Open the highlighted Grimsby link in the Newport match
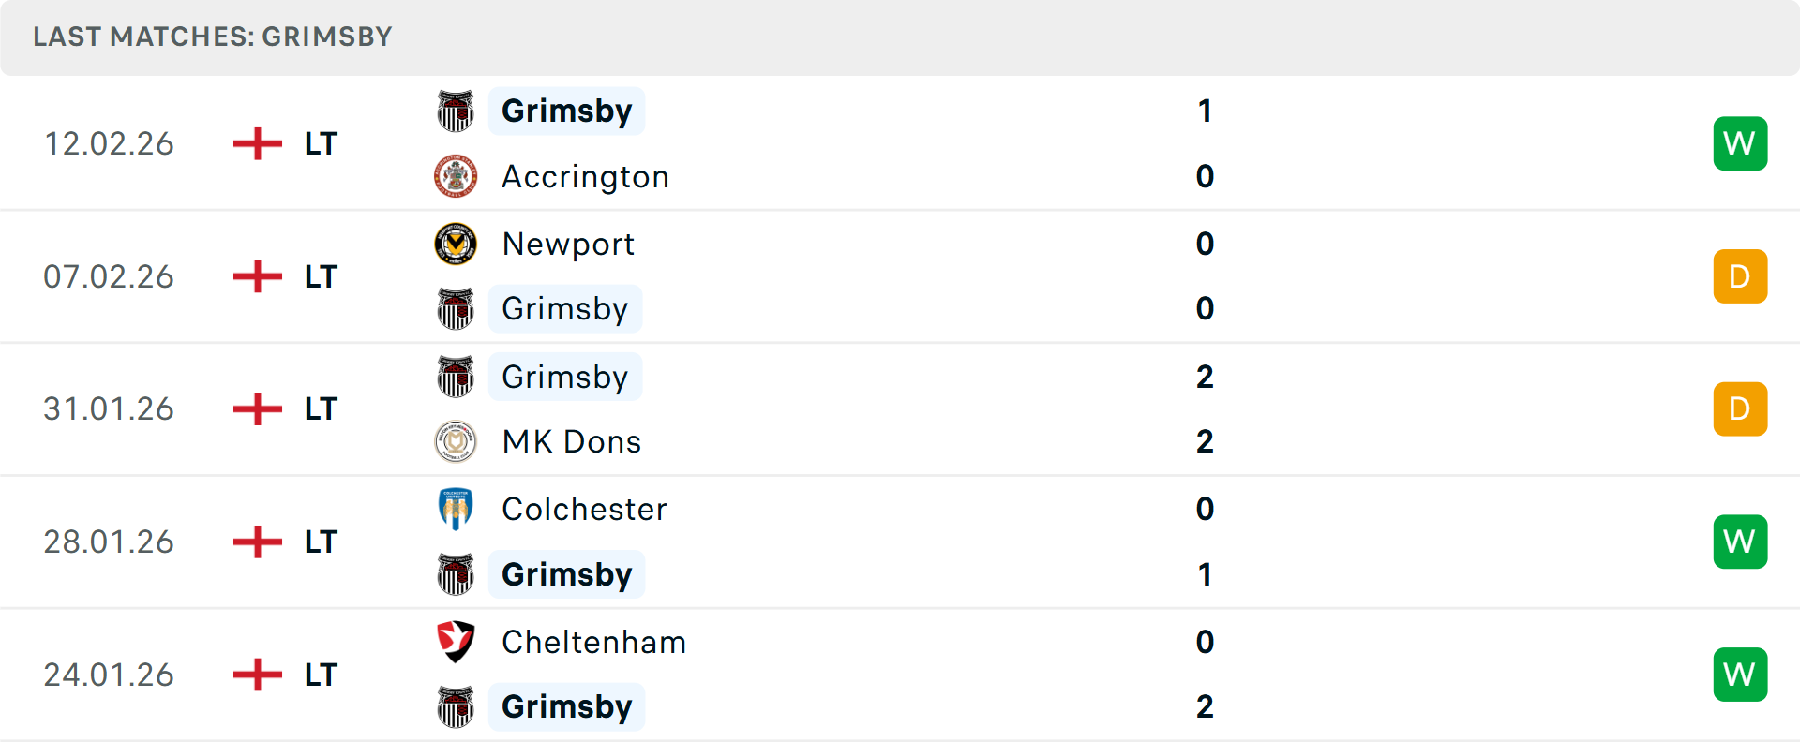The height and width of the screenshot is (742, 1800). (565, 308)
